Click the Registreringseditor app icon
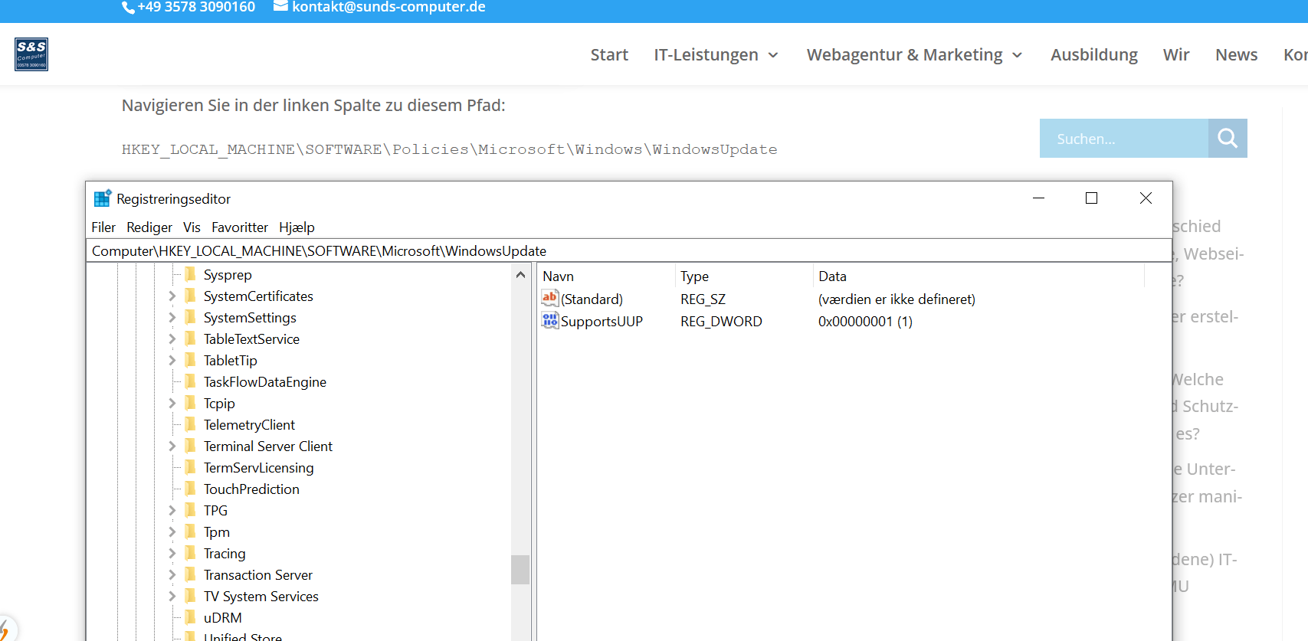 pyautogui.click(x=103, y=198)
